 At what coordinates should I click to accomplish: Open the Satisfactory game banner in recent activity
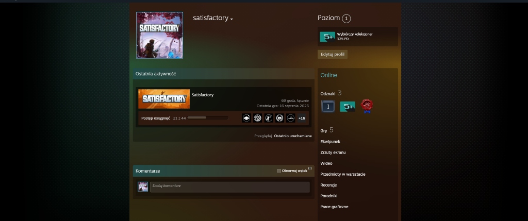pyautogui.click(x=164, y=99)
